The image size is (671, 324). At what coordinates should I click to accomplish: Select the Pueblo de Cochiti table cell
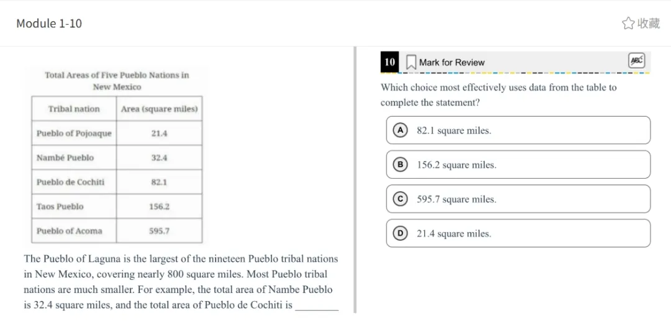tap(70, 182)
